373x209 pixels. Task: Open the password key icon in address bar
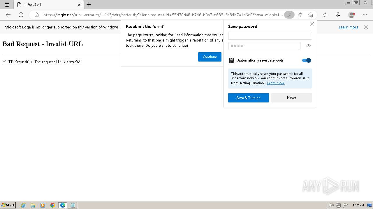point(289,15)
